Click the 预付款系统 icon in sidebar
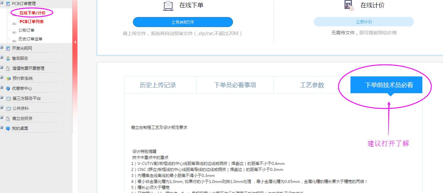This screenshot has width=443, height=193. point(8,78)
